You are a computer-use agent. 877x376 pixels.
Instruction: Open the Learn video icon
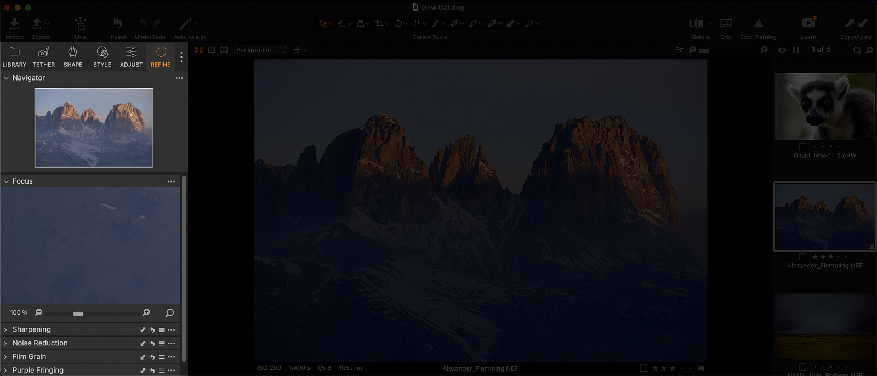(x=809, y=23)
